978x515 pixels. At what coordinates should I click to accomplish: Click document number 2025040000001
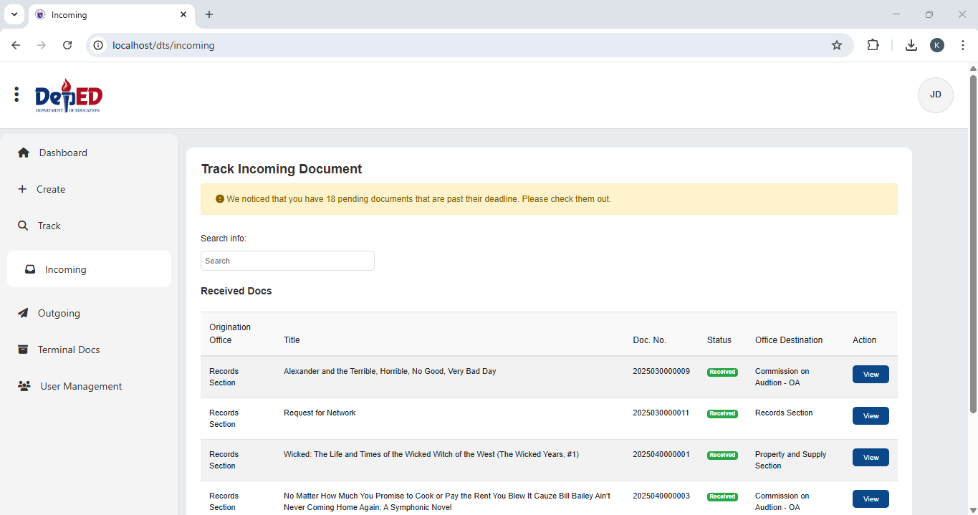[x=661, y=454]
